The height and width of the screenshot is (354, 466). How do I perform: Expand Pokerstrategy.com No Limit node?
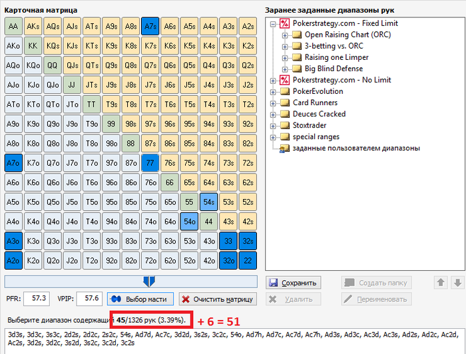click(273, 81)
